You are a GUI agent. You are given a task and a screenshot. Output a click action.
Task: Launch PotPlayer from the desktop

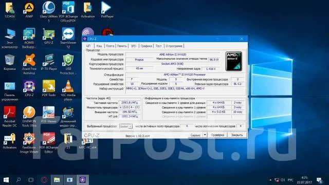107,10
